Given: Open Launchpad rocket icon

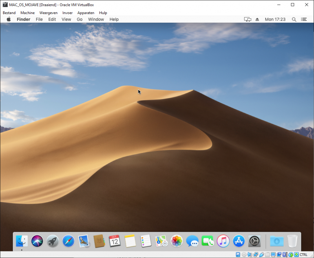Looking at the screenshot, I should pos(53,241).
